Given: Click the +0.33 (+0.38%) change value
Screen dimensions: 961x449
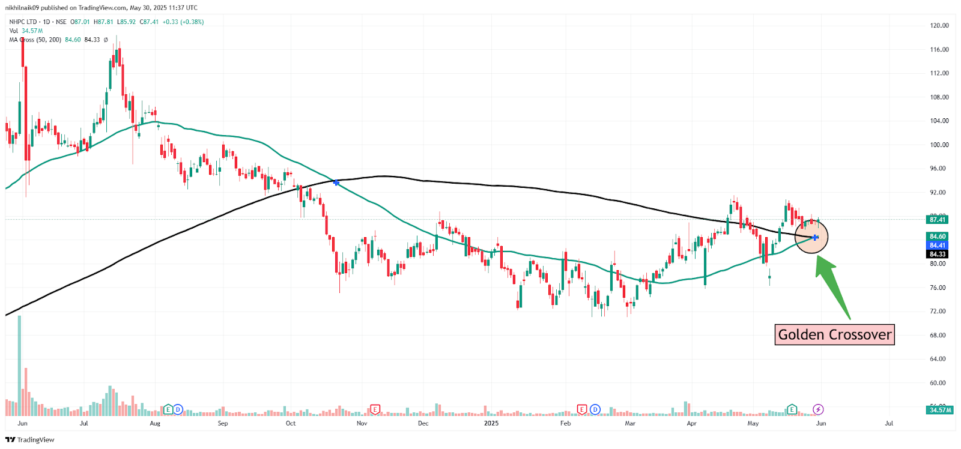Looking at the screenshot, I should pos(183,22).
